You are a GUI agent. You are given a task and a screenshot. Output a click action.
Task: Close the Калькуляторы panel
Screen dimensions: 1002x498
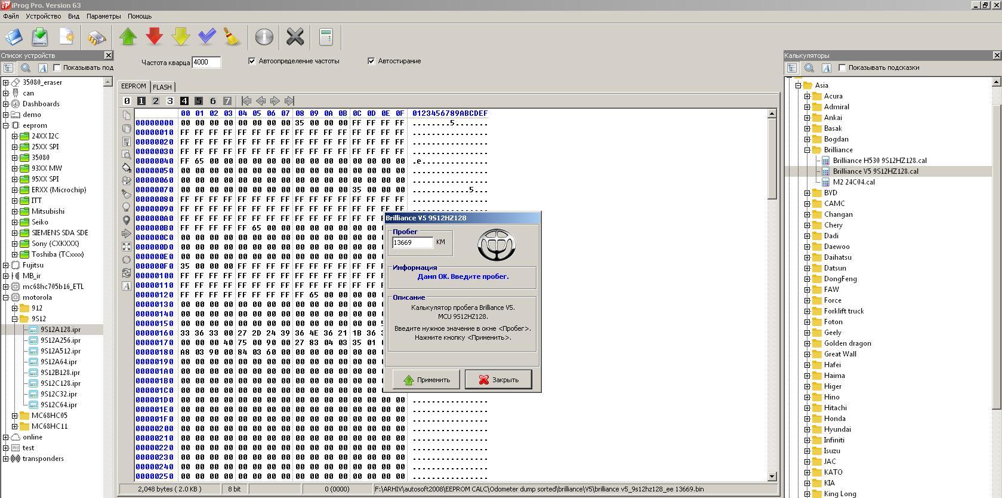pos(997,55)
